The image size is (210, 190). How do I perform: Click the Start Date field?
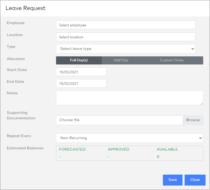(x=81, y=72)
